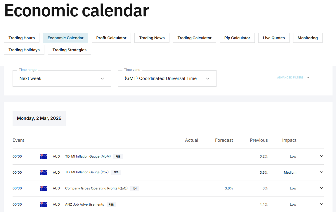
Task: Click the 3.6% forecast value for Company Gross Operating Profits
Action: tap(229, 188)
